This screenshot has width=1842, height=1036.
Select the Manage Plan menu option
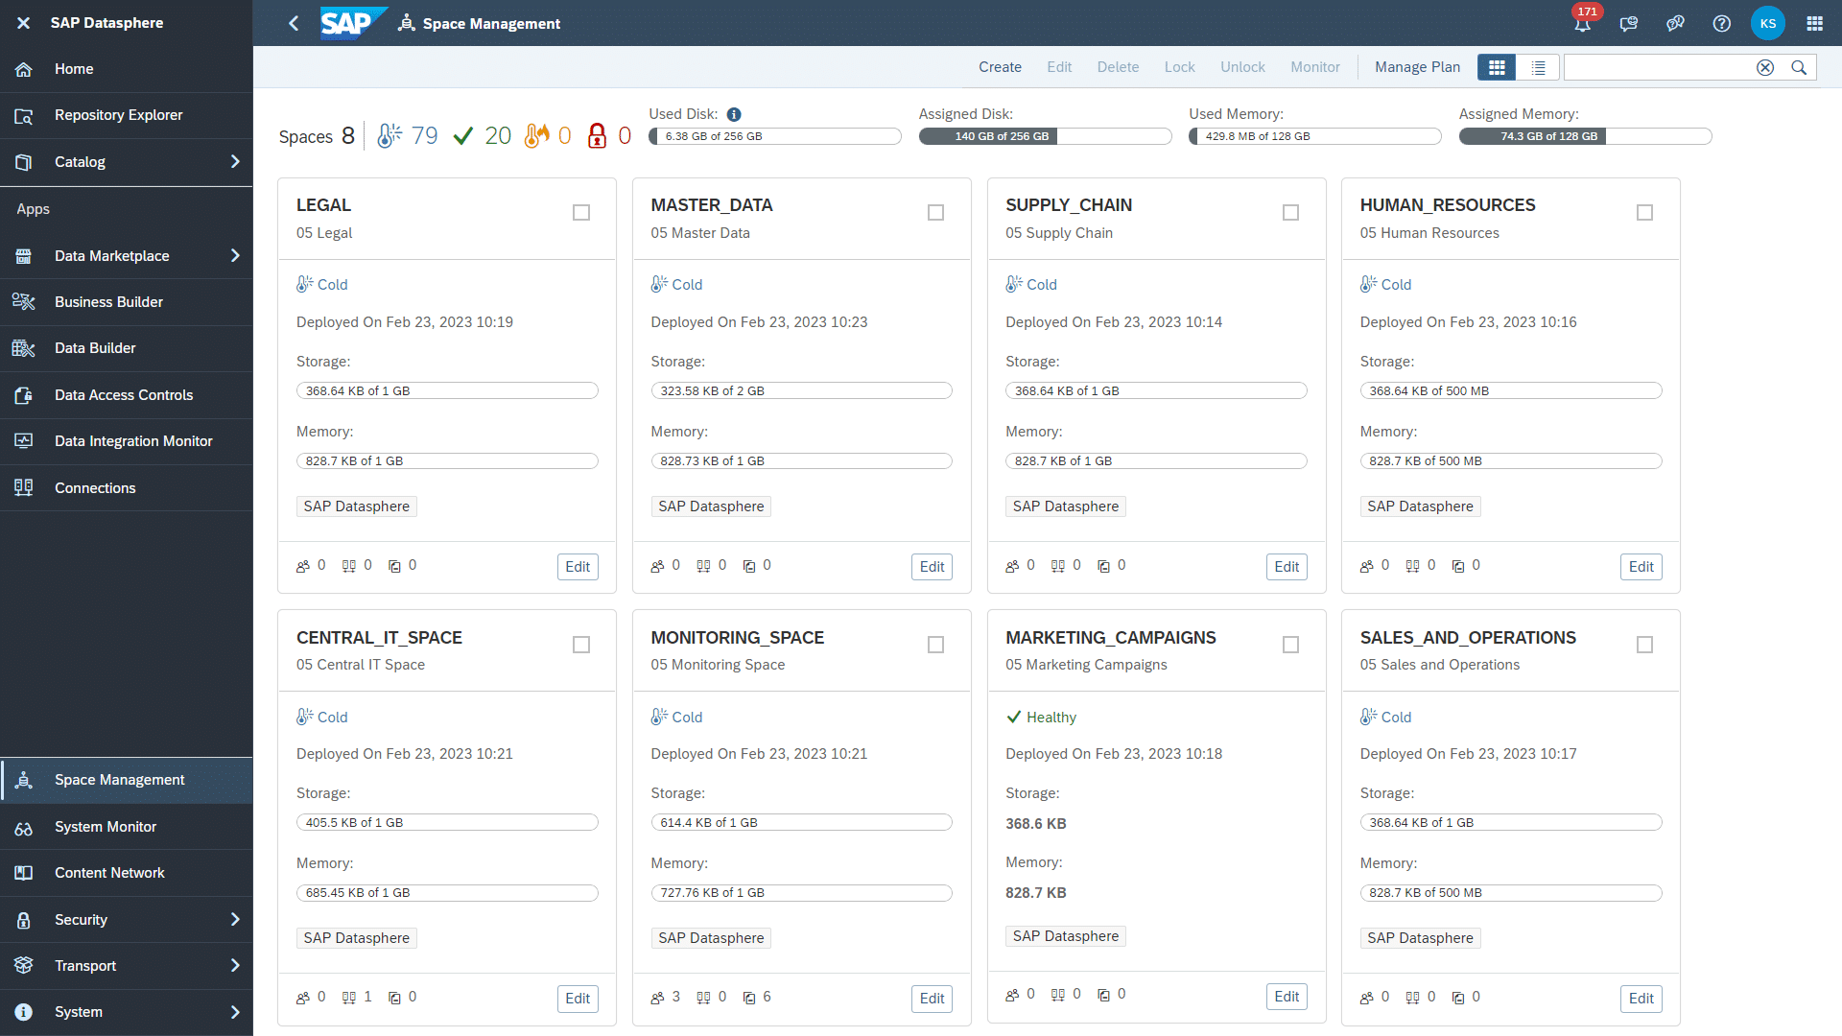tap(1418, 68)
